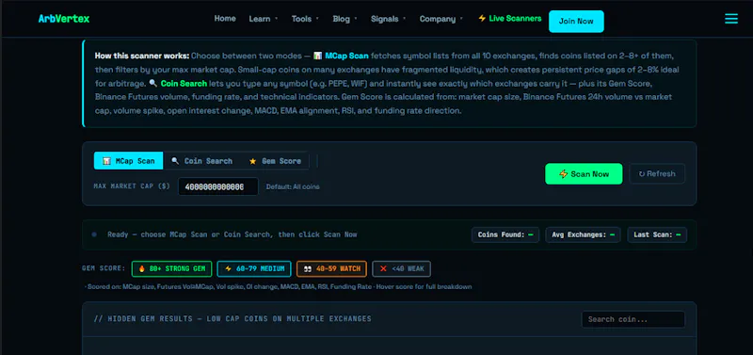The width and height of the screenshot is (753, 355).
Task: Select the MCap Scan tab
Action: pos(128,161)
